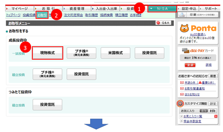Click the Ponta bear logo
Image resolution: width=223 pixels, height=132 pixels.
pos(184,28)
